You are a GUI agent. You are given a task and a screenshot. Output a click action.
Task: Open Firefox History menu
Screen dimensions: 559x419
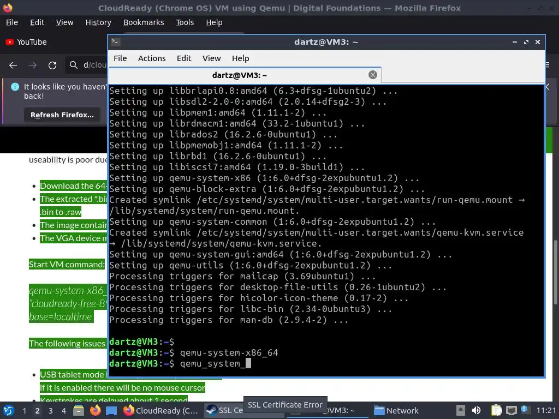98,22
